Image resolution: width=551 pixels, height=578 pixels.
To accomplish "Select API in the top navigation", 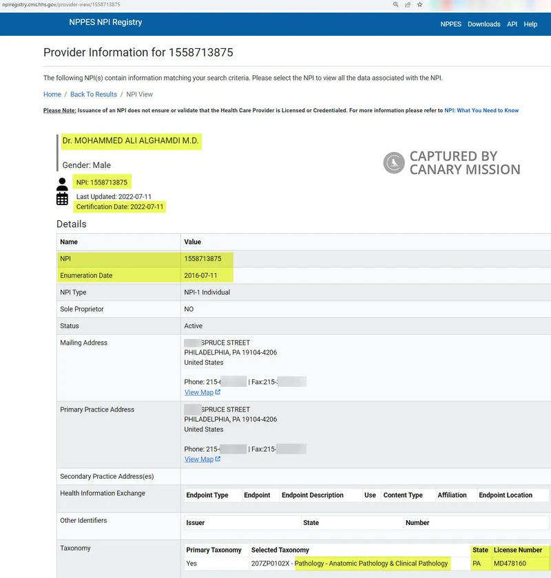I will [x=511, y=23].
